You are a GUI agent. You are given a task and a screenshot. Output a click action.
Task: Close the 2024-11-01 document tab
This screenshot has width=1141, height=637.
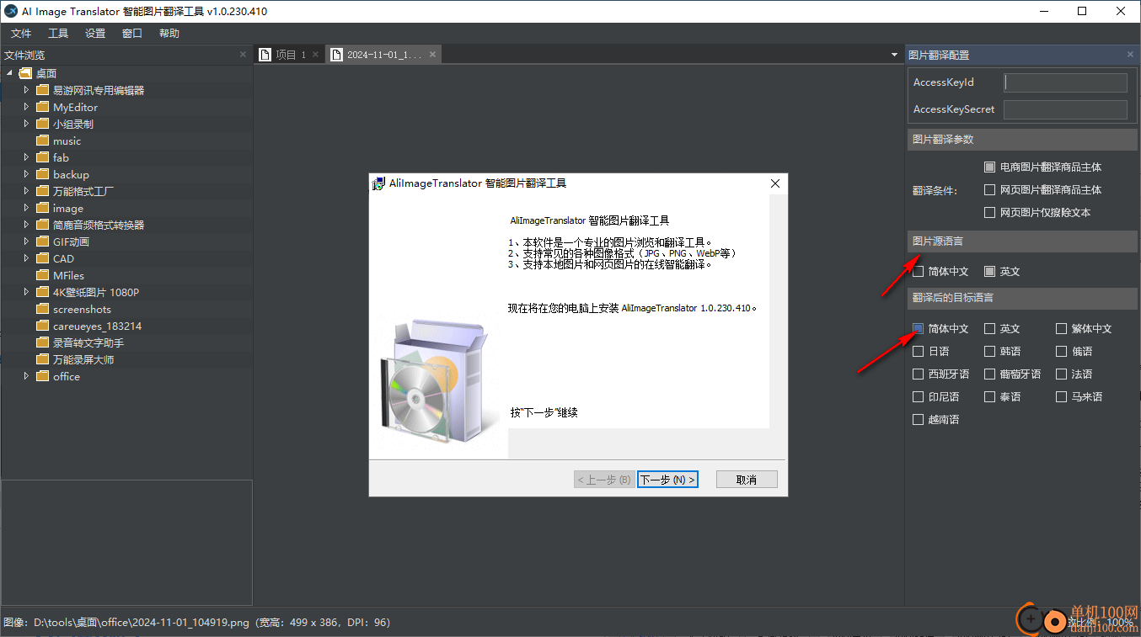432,55
